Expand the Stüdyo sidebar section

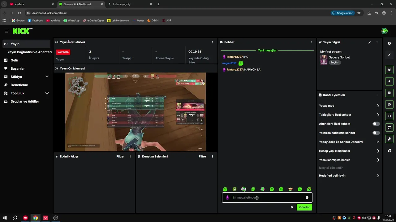(x=47, y=77)
